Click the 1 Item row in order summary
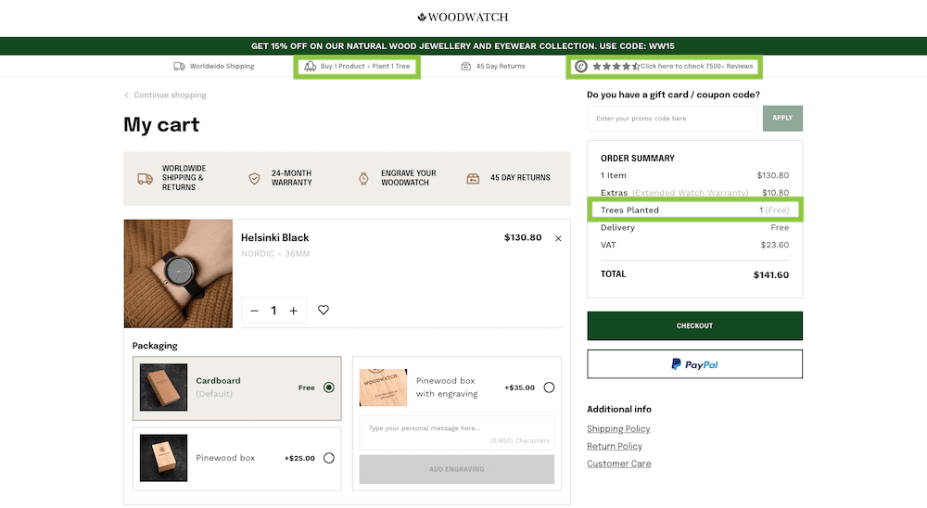This screenshot has width=927, height=508. tap(694, 175)
